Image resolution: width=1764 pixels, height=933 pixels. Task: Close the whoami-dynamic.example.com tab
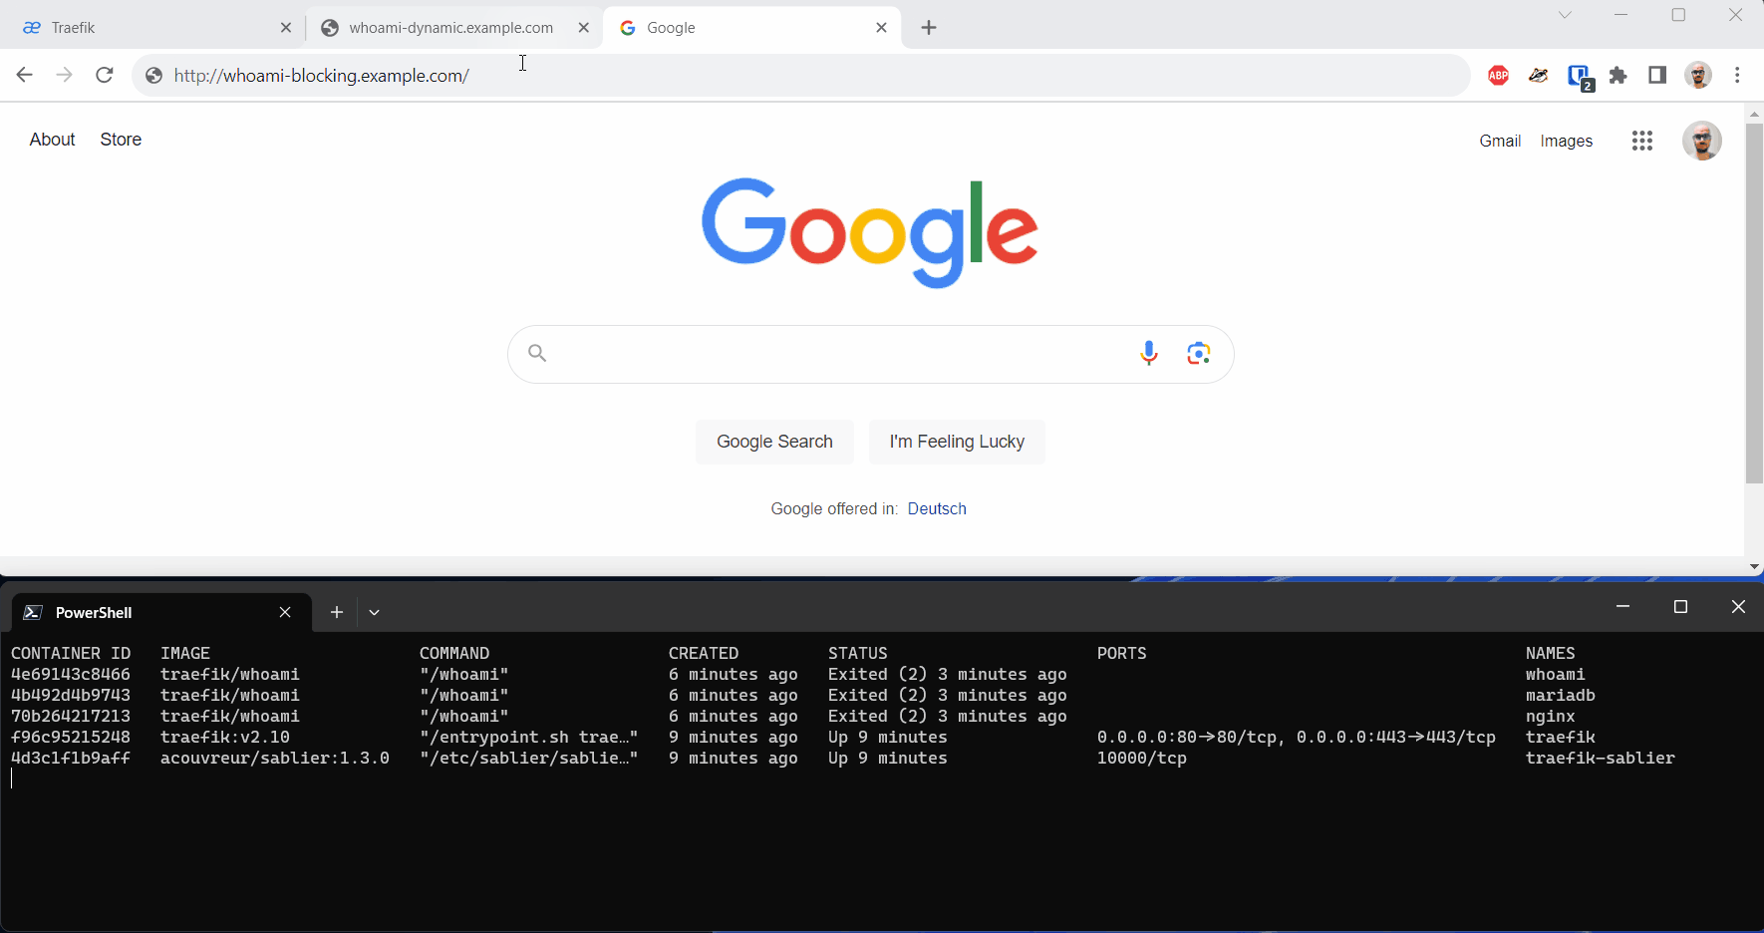(584, 28)
